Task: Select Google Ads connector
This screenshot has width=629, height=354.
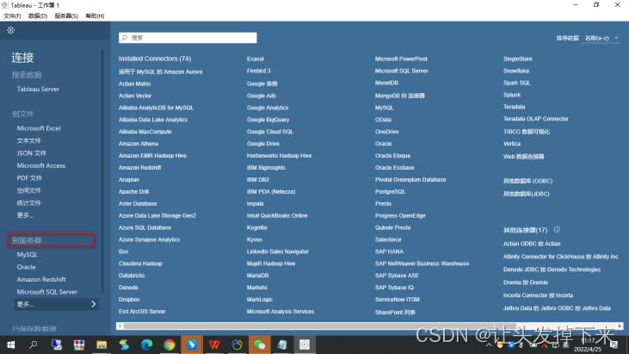Action: pos(261,96)
